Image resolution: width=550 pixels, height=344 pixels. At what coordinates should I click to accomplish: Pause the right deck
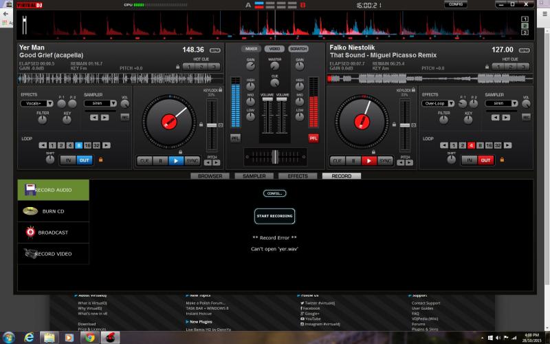(353, 161)
